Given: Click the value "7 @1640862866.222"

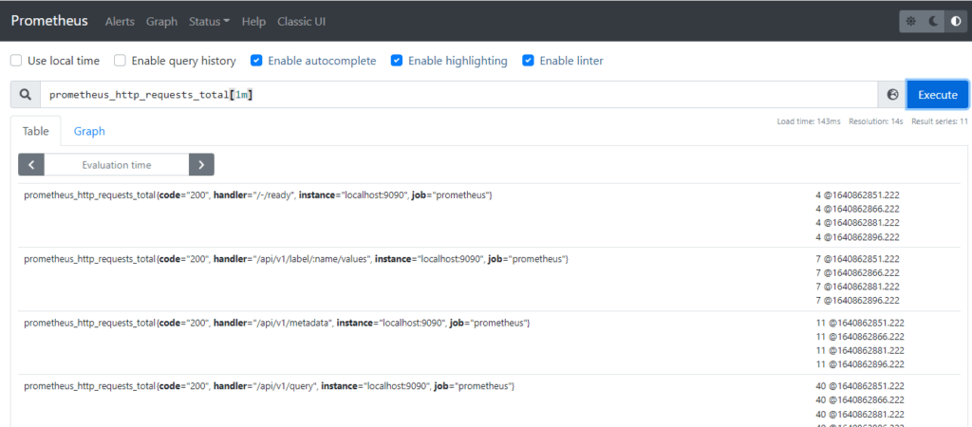Looking at the screenshot, I should (857, 272).
